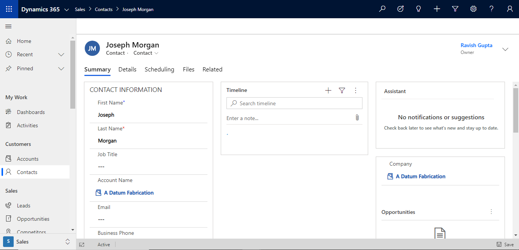519x250 pixels.
Task: Open the app launcher waffle icon
Action: pyautogui.click(x=9, y=9)
